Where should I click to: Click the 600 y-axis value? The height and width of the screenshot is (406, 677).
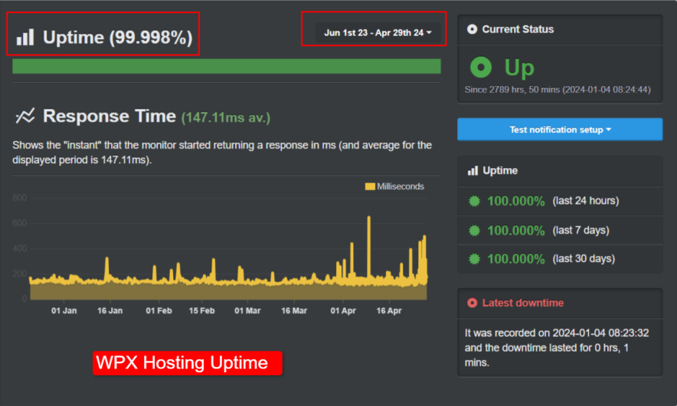coord(19,223)
